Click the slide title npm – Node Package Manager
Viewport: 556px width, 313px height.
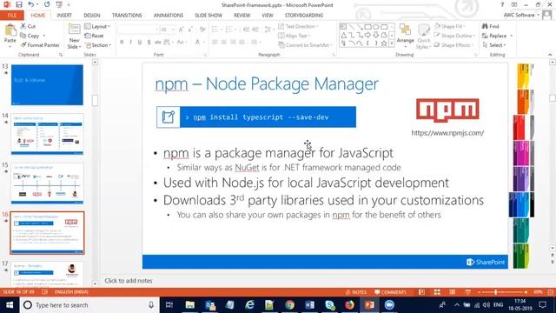[267, 84]
